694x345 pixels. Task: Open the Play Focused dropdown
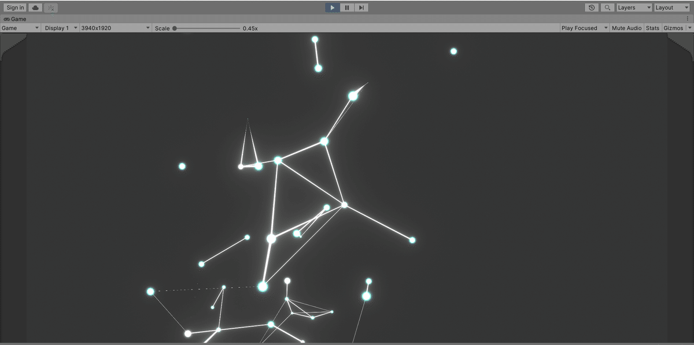pyautogui.click(x=585, y=28)
